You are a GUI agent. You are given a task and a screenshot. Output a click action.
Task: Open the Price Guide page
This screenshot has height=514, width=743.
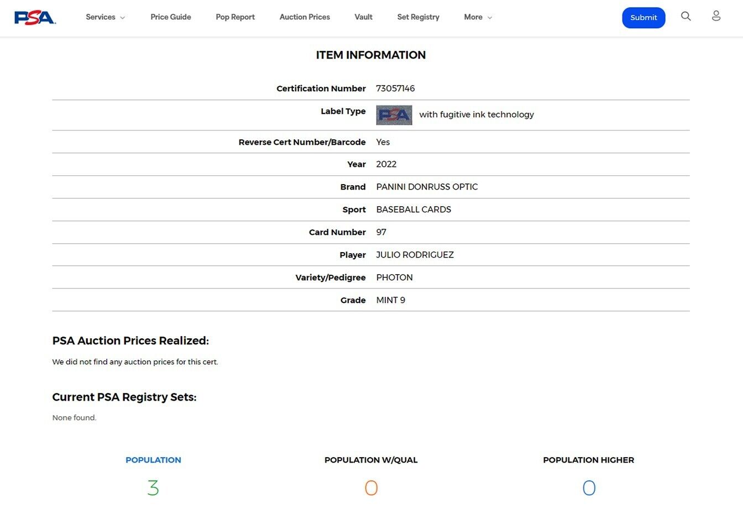point(170,17)
